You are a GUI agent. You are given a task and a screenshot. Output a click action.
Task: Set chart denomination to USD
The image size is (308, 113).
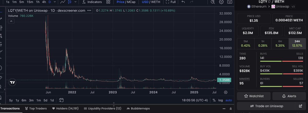pos(145,2)
